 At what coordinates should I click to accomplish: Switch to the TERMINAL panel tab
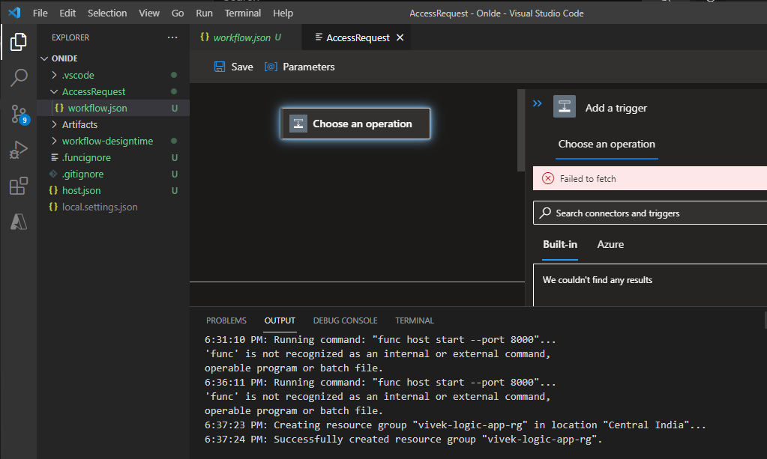[x=415, y=320]
